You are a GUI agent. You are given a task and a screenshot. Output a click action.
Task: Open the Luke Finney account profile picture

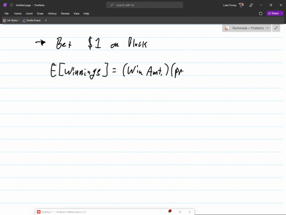tap(241, 5)
